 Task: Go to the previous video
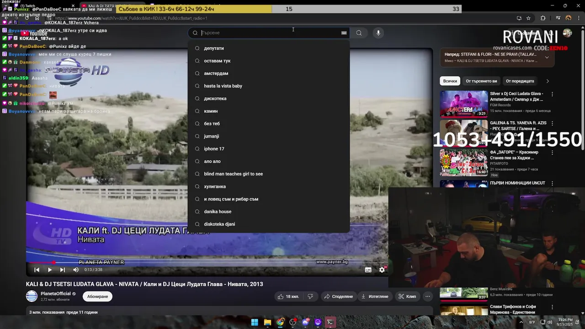tap(37, 270)
